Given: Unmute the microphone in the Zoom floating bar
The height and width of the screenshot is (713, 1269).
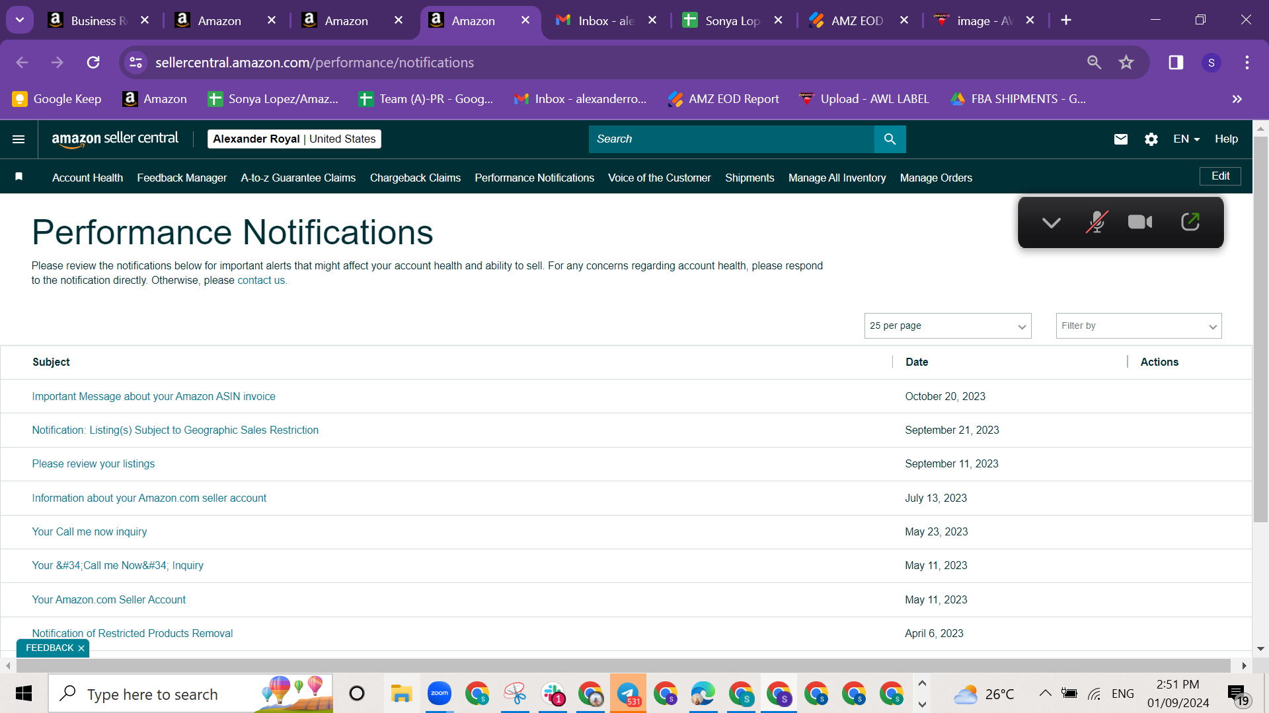Looking at the screenshot, I should pos(1096,222).
